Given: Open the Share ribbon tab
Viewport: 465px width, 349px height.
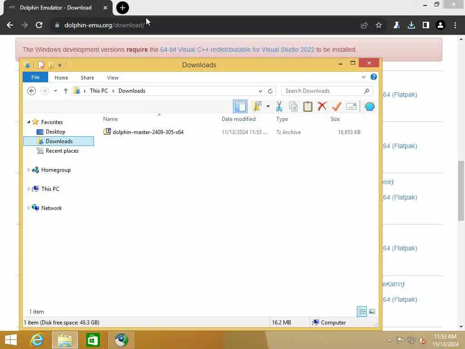Looking at the screenshot, I should point(87,77).
